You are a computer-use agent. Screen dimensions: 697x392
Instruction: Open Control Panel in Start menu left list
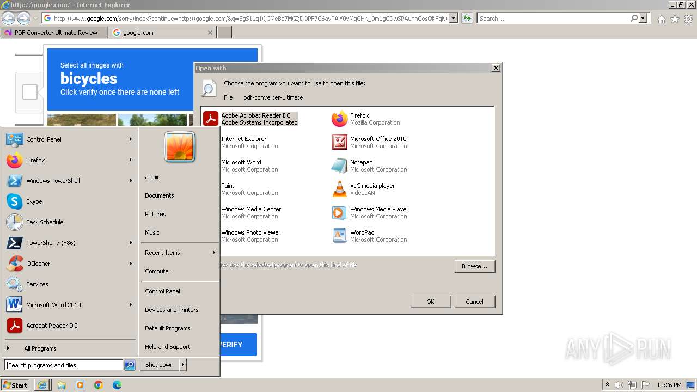tap(69, 139)
